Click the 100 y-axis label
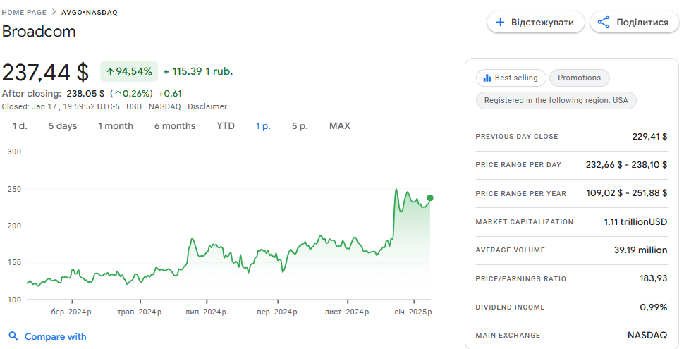This screenshot has height=349, width=684. 14,300
